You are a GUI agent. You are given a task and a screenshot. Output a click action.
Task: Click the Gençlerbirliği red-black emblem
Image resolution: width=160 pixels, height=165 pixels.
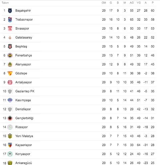(10, 118)
